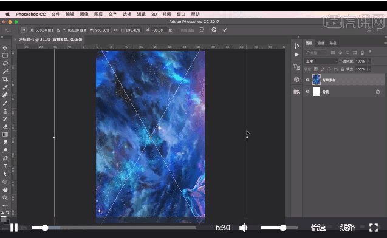Open the blend mode dropdown
The height and width of the screenshot is (238, 387).
(x=321, y=61)
